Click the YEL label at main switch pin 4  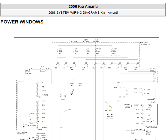[43, 121]
